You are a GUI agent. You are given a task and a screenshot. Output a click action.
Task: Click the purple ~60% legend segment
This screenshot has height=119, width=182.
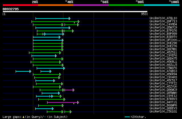(91, 5)
